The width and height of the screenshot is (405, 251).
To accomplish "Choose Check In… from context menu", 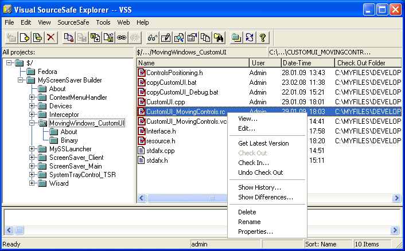I will coord(267,163).
